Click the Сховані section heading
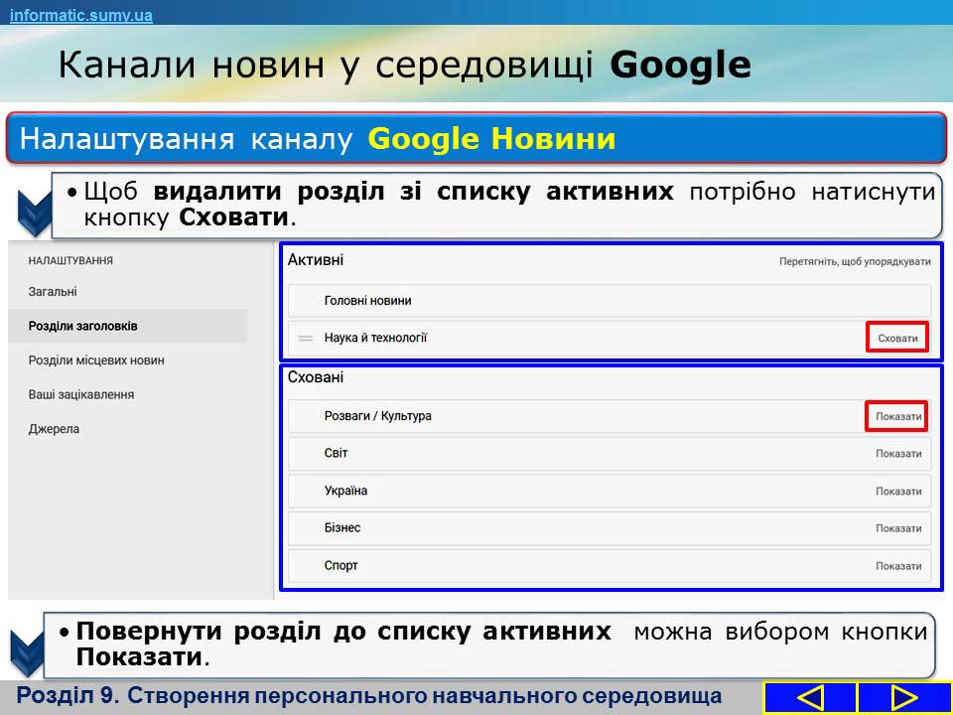Image resolution: width=953 pixels, height=715 pixels. tap(315, 377)
